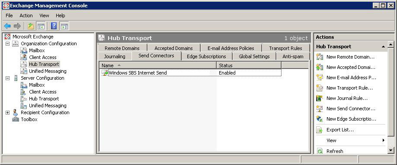
Task: Click the New Remote Domain action icon
Action: [320, 57]
